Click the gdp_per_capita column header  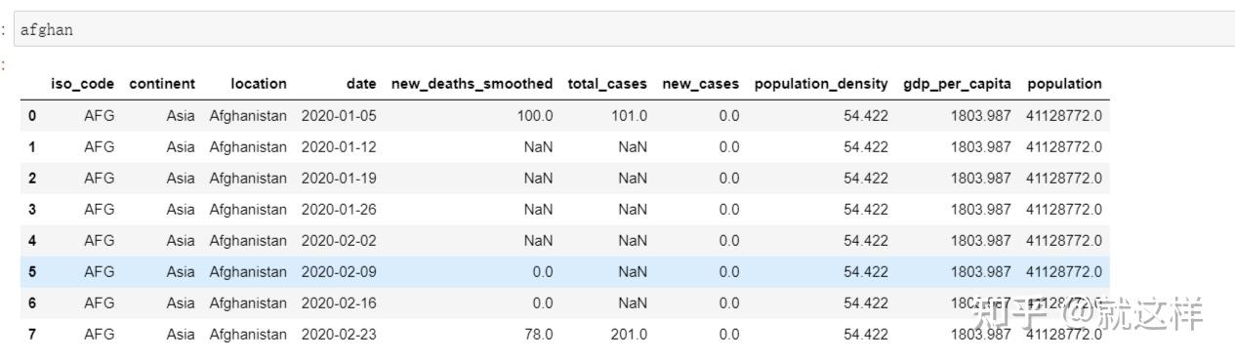(957, 84)
